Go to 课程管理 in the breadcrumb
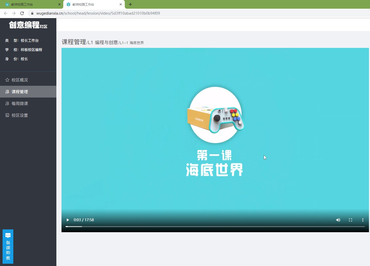Screen dimensions: 370x266 pos(74,42)
